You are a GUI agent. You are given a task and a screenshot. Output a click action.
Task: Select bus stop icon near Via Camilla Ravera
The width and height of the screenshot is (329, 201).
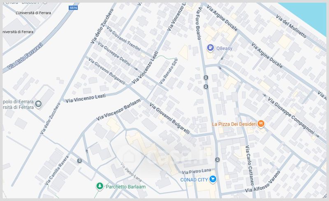(x=79, y=161)
